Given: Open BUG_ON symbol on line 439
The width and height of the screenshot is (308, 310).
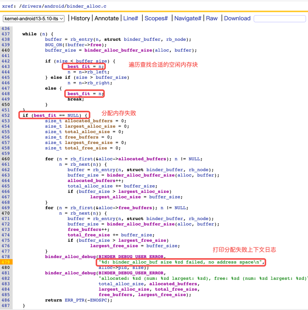Looking at the screenshot, I should point(53,45).
